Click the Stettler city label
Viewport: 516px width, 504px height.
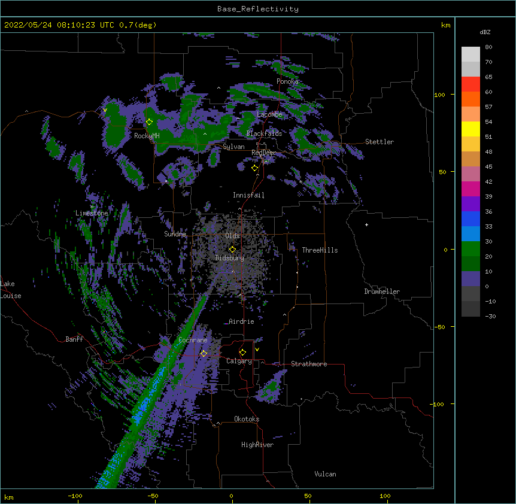(379, 142)
